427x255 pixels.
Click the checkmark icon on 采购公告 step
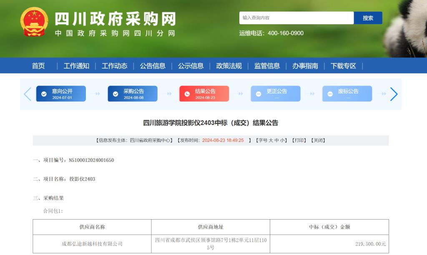[116, 94]
